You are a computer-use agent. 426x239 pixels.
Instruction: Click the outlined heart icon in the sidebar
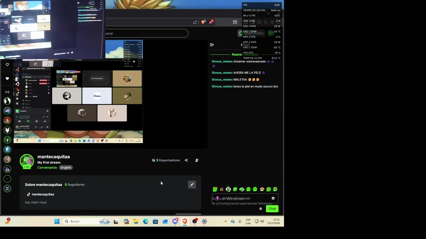pyautogui.click(x=7, y=65)
